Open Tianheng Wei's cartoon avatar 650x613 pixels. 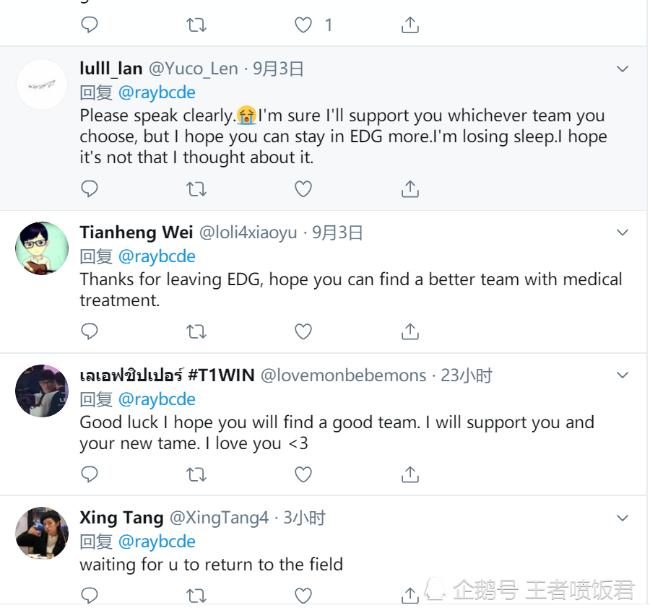pos(42,248)
